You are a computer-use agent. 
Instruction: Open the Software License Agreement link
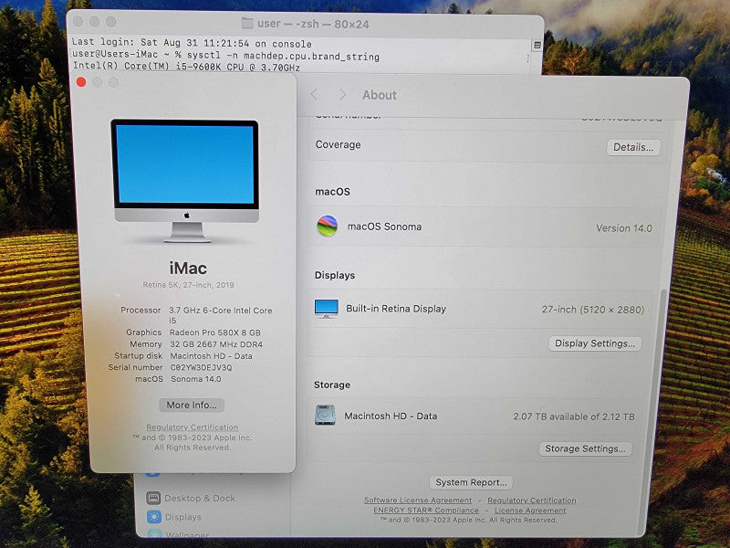click(x=418, y=500)
